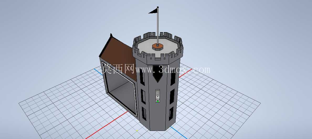Select the small yellow point on grid
Viewport: 312px width, 139px height.
(x=137, y=131)
